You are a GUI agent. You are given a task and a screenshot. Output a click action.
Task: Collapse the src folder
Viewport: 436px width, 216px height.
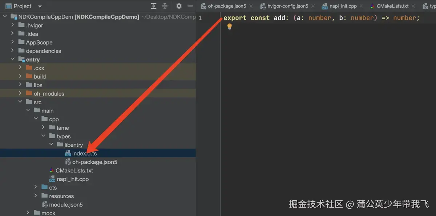(20, 102)
